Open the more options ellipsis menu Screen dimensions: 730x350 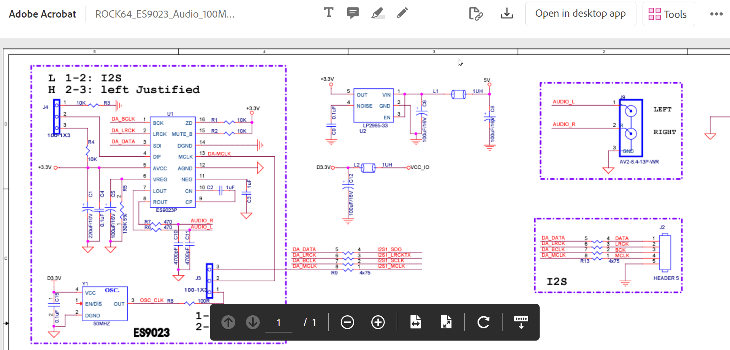tap(716, 14)
